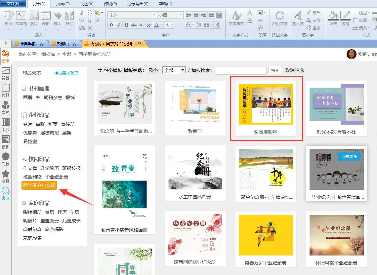Open the 小四 font size dropdown
Screen dimensions: 377x275
coord(181,15)
